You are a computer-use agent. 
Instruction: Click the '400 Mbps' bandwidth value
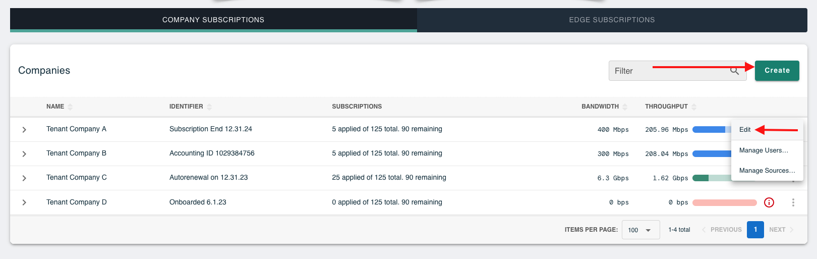613,130
